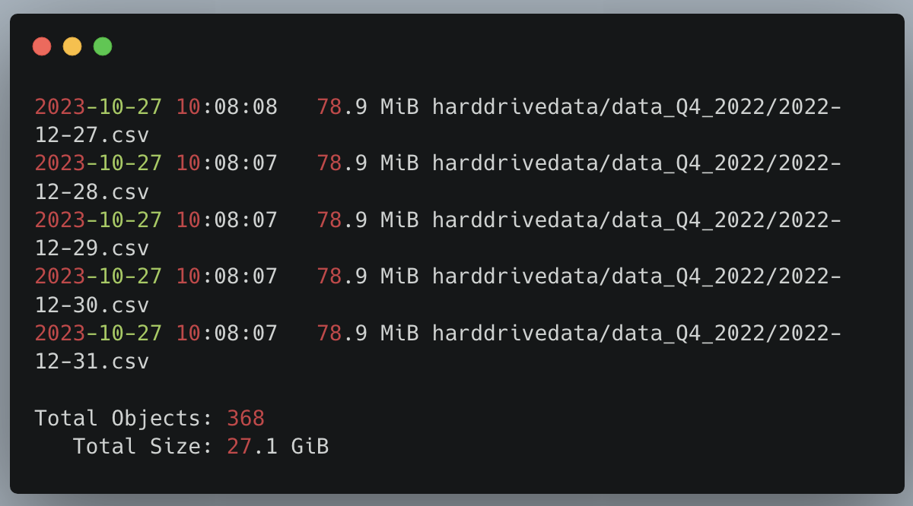Click the "Total Objects:" label
The height and width of the screenshot is (506, 913).
click(124, 418)
